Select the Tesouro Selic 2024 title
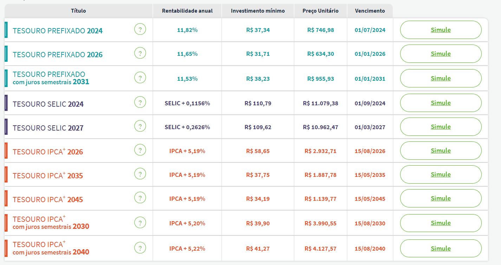 pyautogui.click(x=48, y=104)
